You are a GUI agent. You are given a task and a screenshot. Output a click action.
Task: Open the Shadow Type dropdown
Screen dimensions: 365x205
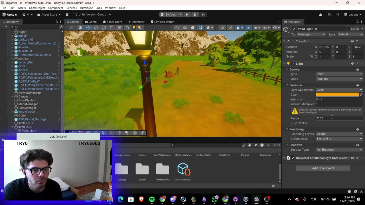tap(339, 150)
